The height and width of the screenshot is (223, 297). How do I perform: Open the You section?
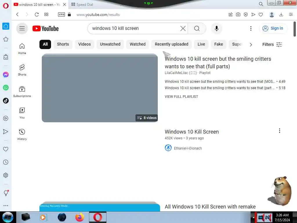coord(22,113)
